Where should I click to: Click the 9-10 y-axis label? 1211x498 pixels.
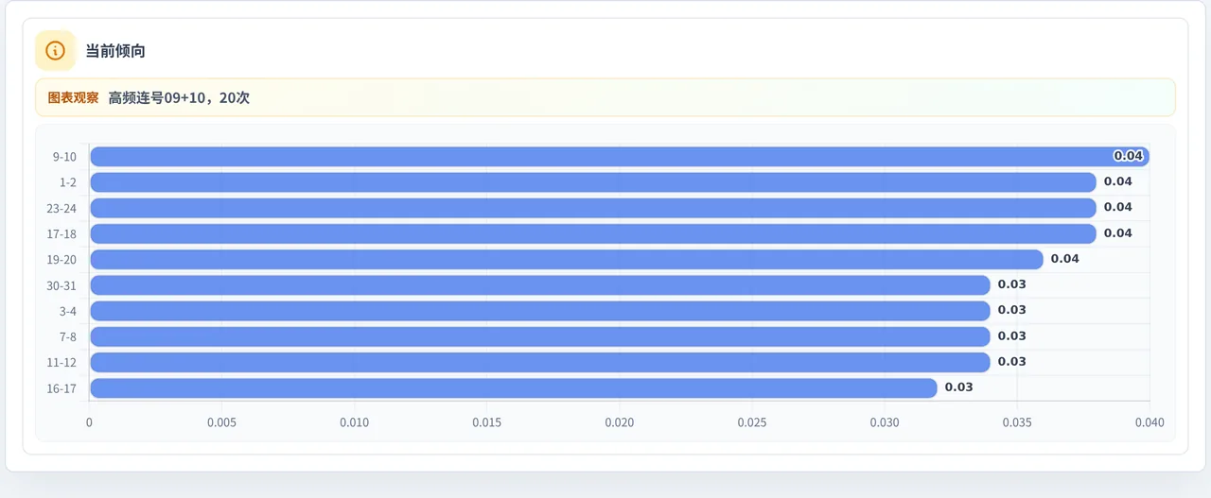(64, 157)
